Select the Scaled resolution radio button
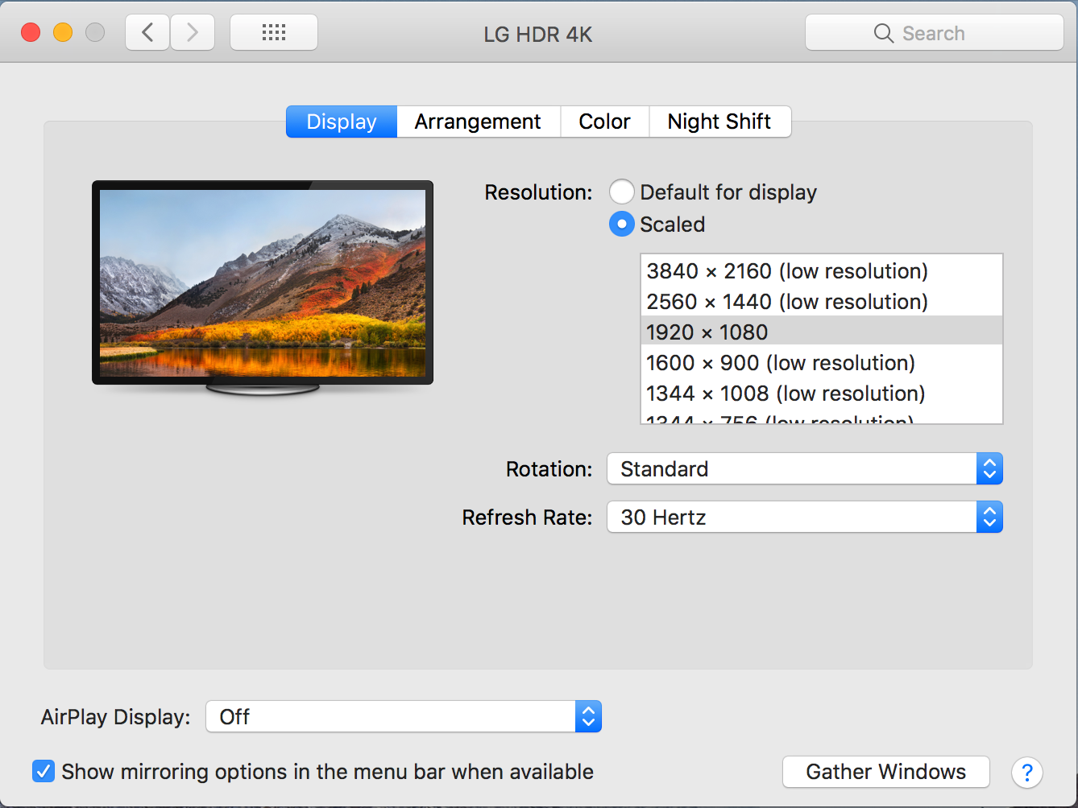The height and width of the screenshot is (808, 1078). pyautogui.click(x=621, y=224)
